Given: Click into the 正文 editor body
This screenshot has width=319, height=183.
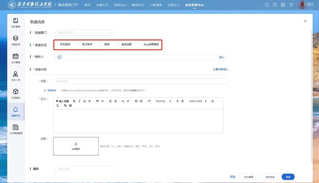Looking at the screenshot, I should click(138, 121).
